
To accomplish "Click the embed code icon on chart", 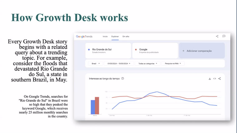I will (215, 79).
